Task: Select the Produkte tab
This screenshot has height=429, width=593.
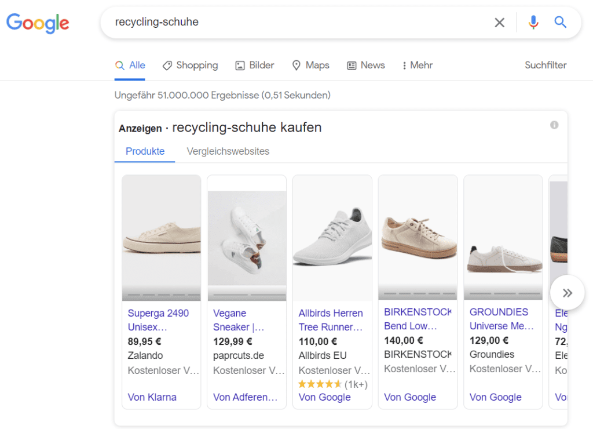Action: pos(145,151)
